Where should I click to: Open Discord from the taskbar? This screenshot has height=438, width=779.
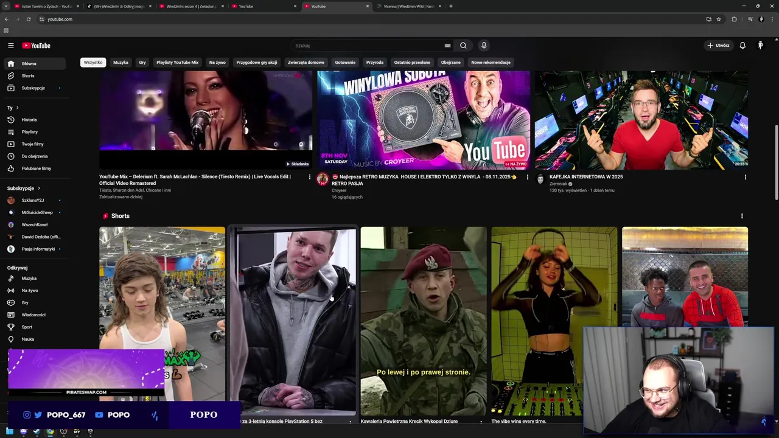tap(23, 431)
